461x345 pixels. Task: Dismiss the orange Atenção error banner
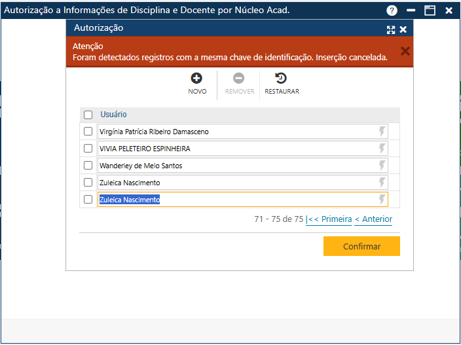[405, 51]
